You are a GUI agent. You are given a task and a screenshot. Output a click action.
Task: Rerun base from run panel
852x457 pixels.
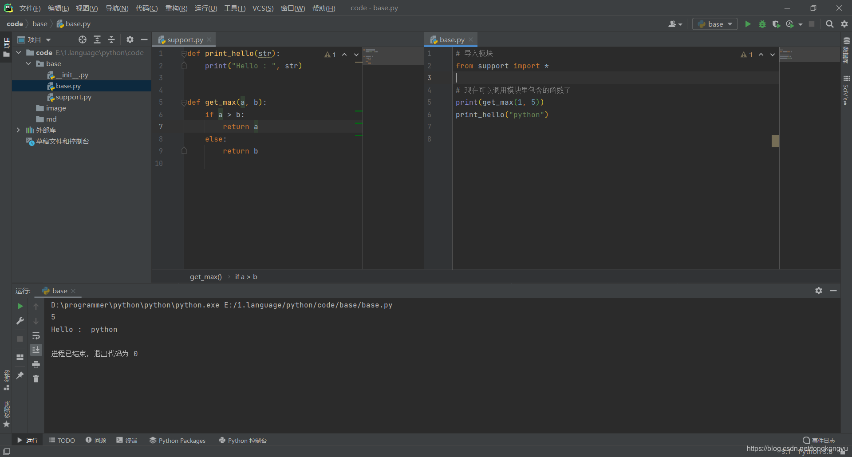[20, 306]
